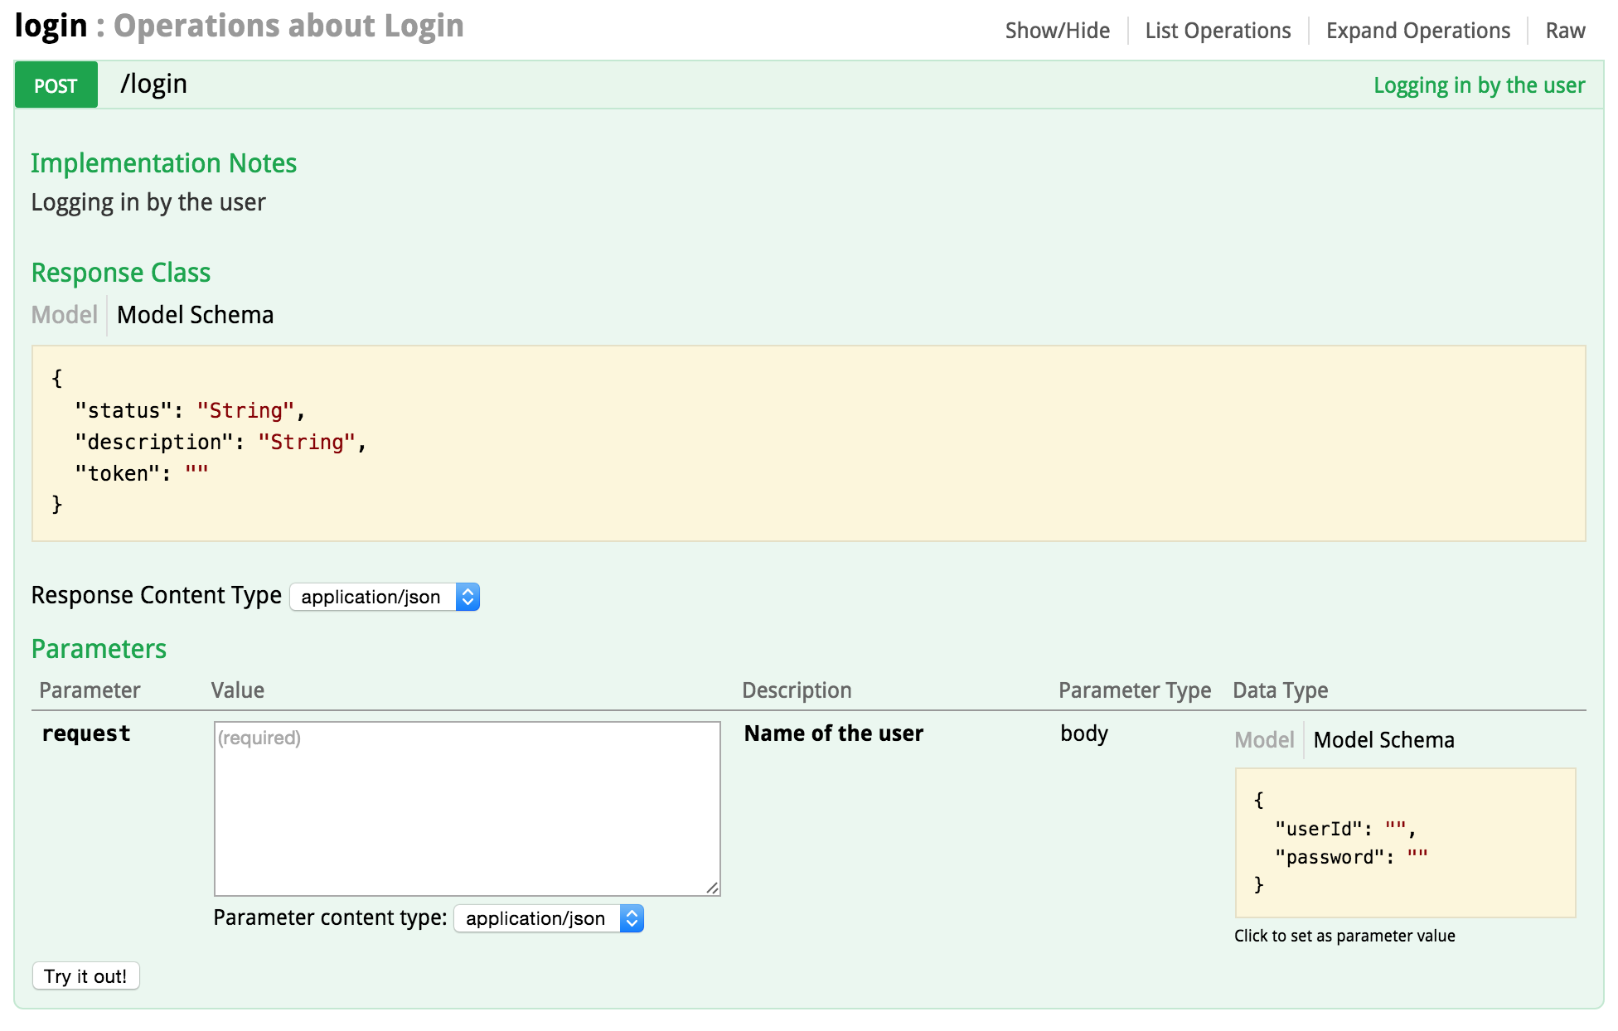Click the Parameter content type dropdown arrows
This screenshot has height=1031, width=1618.
tap(632, 918)
